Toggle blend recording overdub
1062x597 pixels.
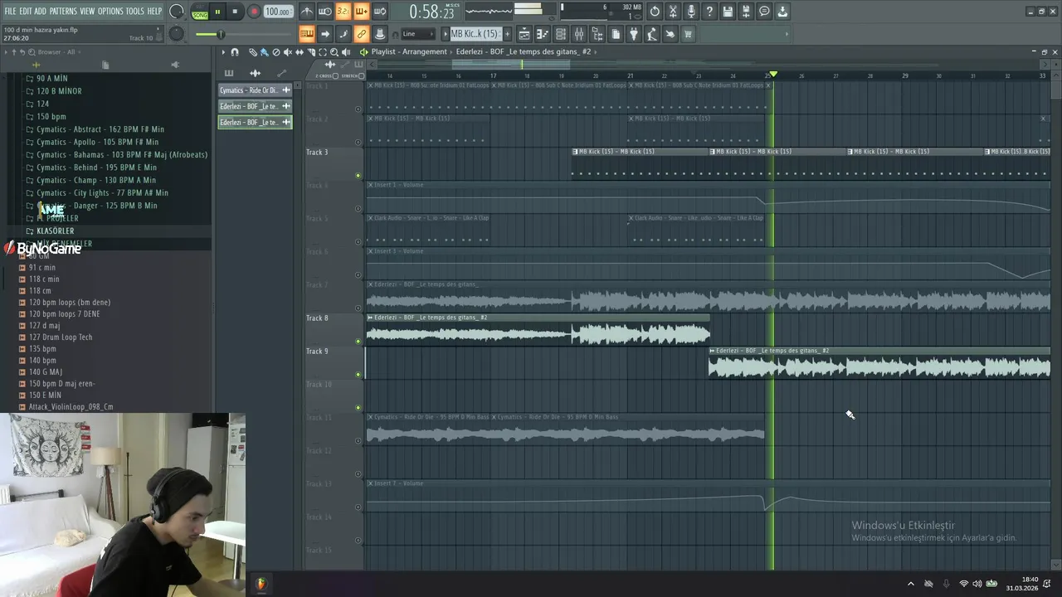click(361, 12)
